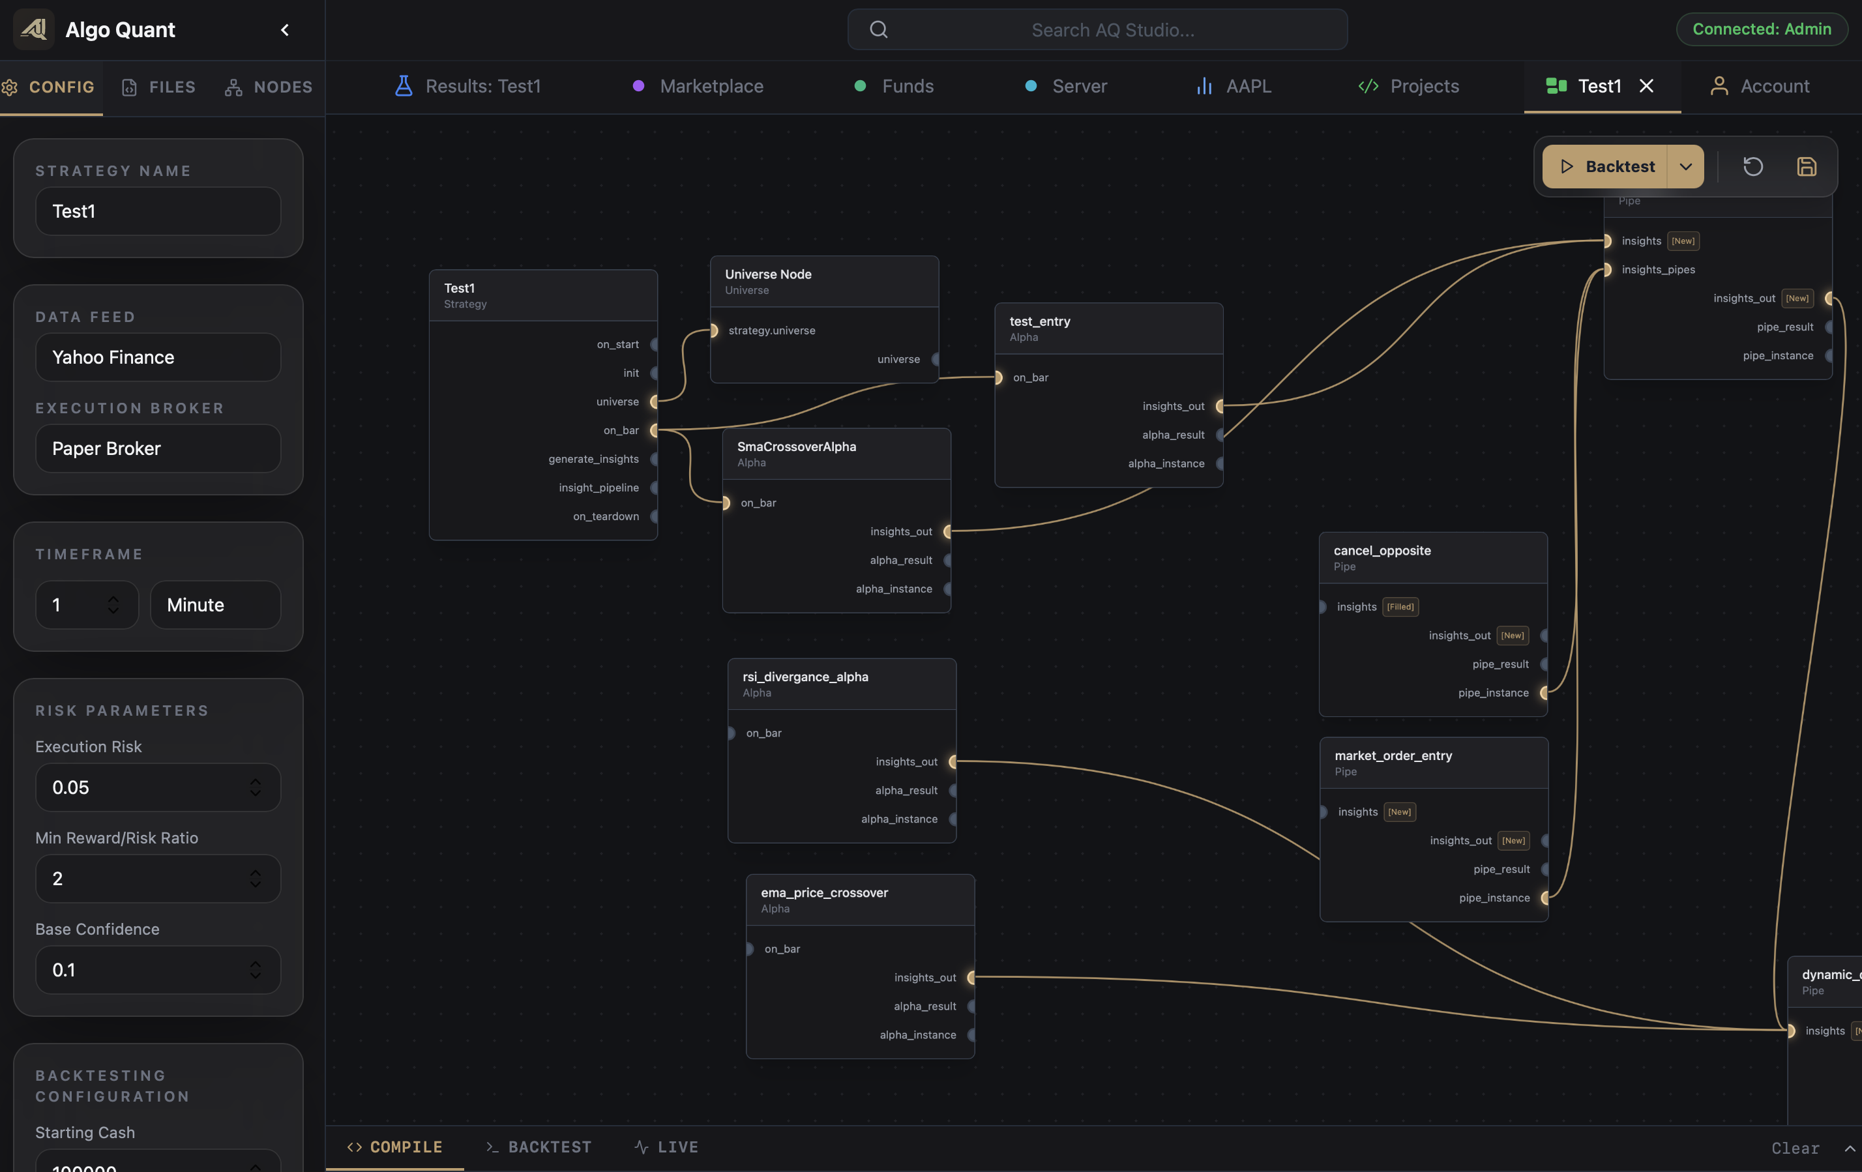The height and width of the screenshot is (1172, 1862).
Task: Switch to the NODES sidebar tab
Action: 269,87
